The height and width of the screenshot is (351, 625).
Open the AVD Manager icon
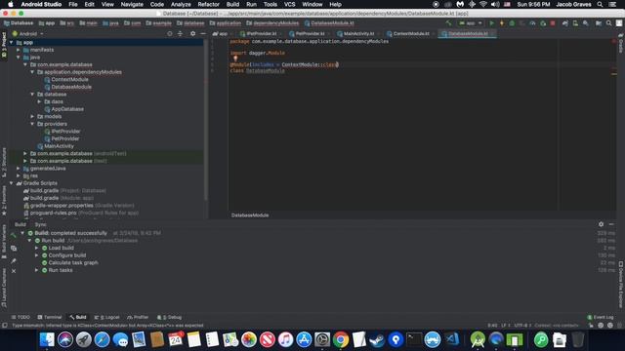[x=575, y=23]
